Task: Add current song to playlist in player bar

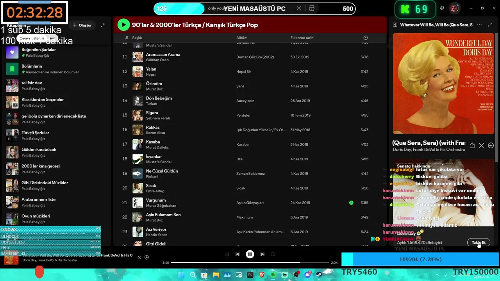Action: 147,257
